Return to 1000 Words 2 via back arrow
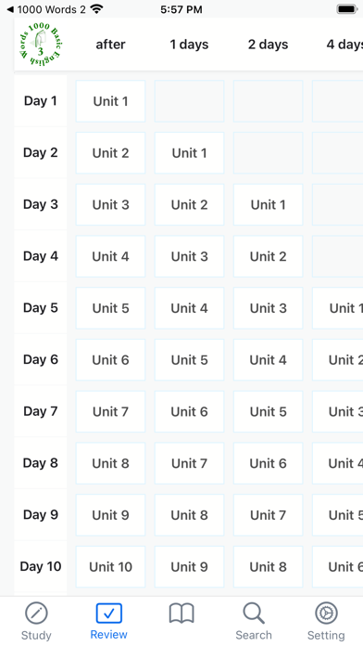This screenshot has width=363, height=646. pos(10,9)
